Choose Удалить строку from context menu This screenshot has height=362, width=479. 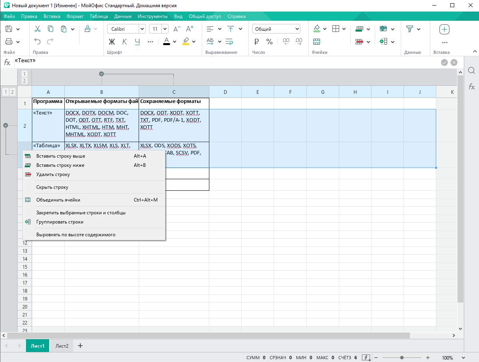coord(94,174)
